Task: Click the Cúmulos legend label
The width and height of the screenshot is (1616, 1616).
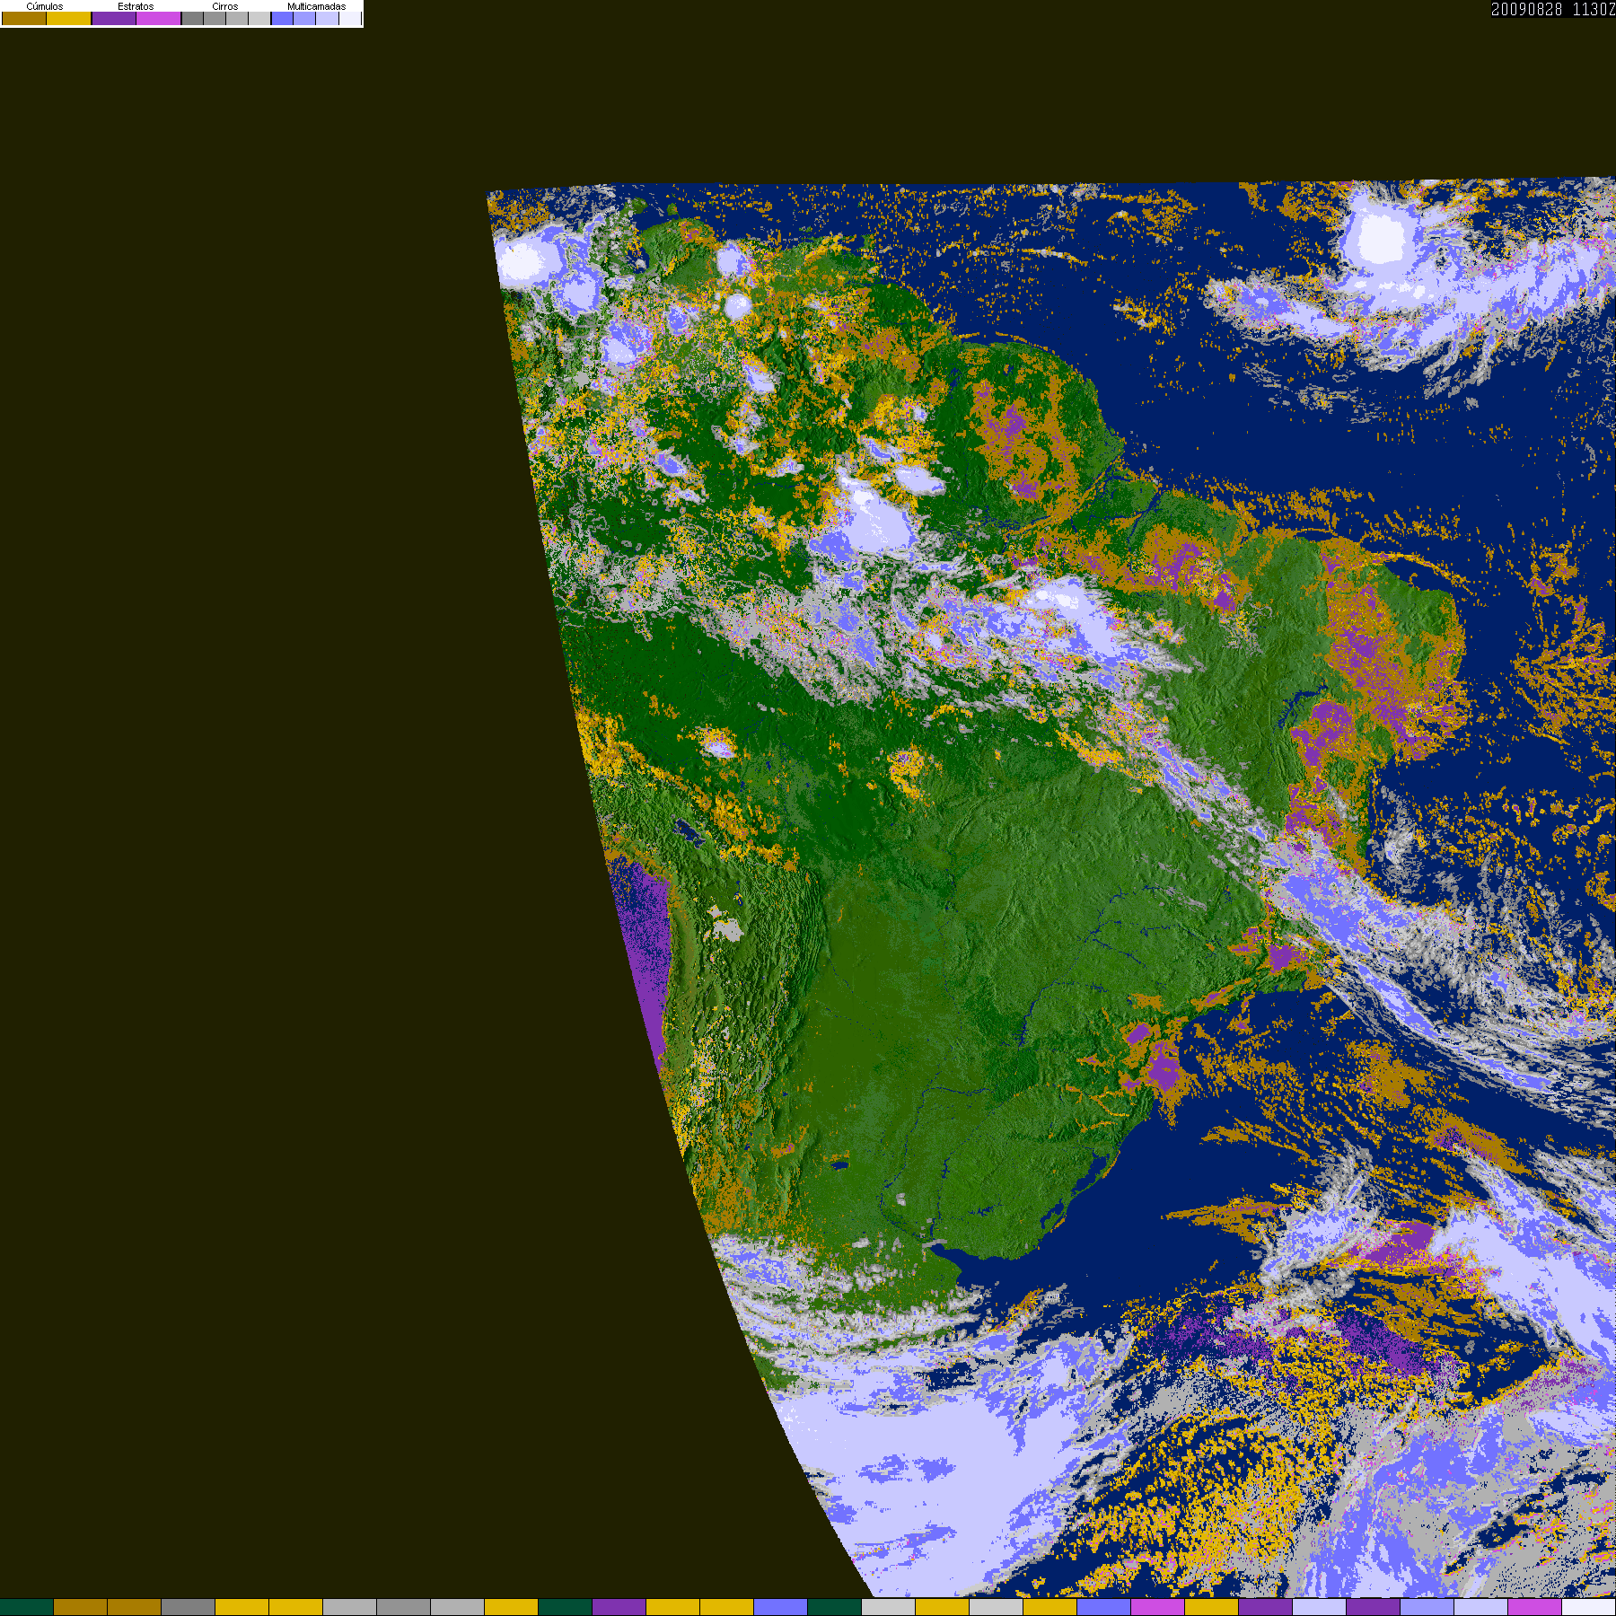Action: point(45,6)
